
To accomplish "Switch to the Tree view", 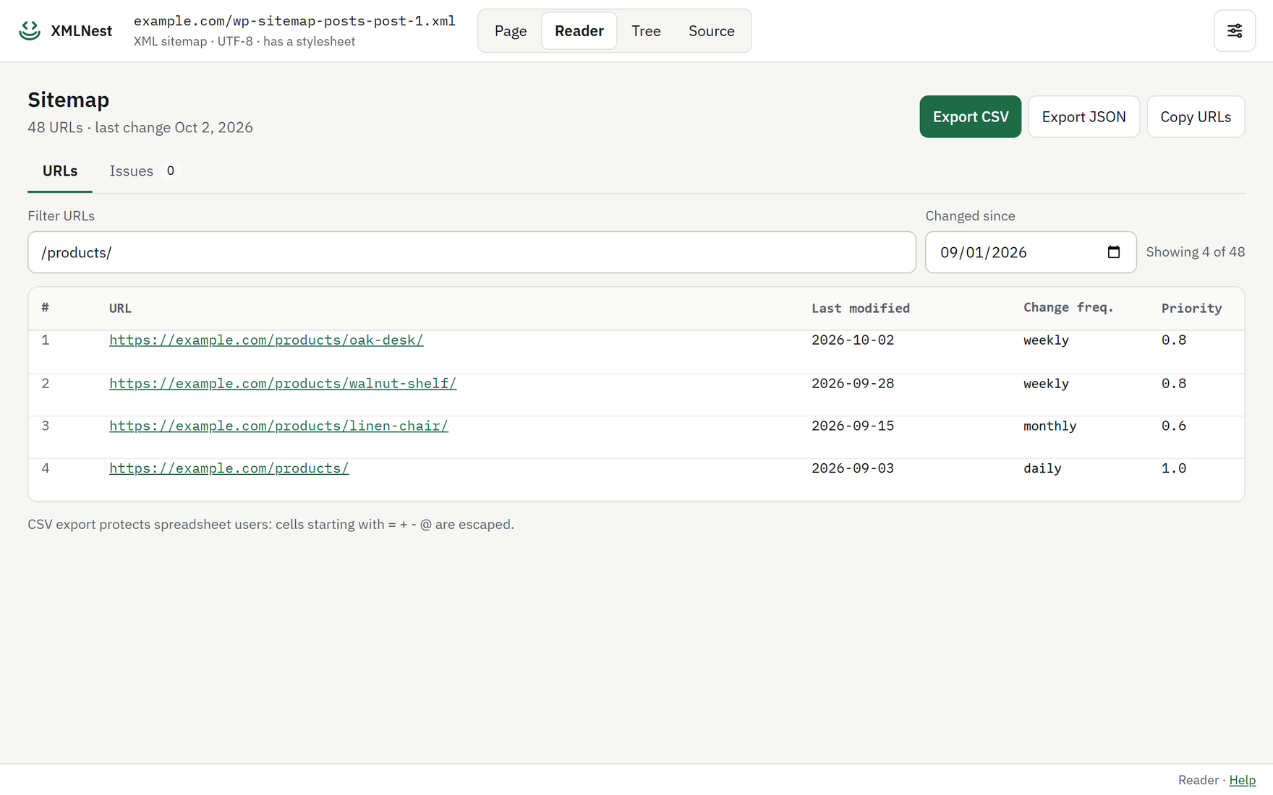I will pyautogui.click(x=646, y=30).
